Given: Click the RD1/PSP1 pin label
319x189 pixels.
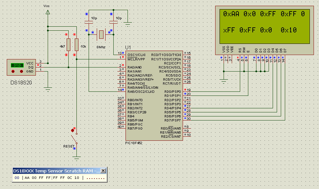Looking at the screenshot, I should pyautogui.click(x=173, y=96).
